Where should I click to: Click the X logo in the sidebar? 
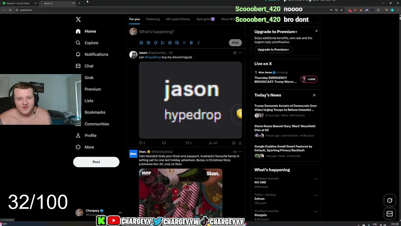[78, 19]
